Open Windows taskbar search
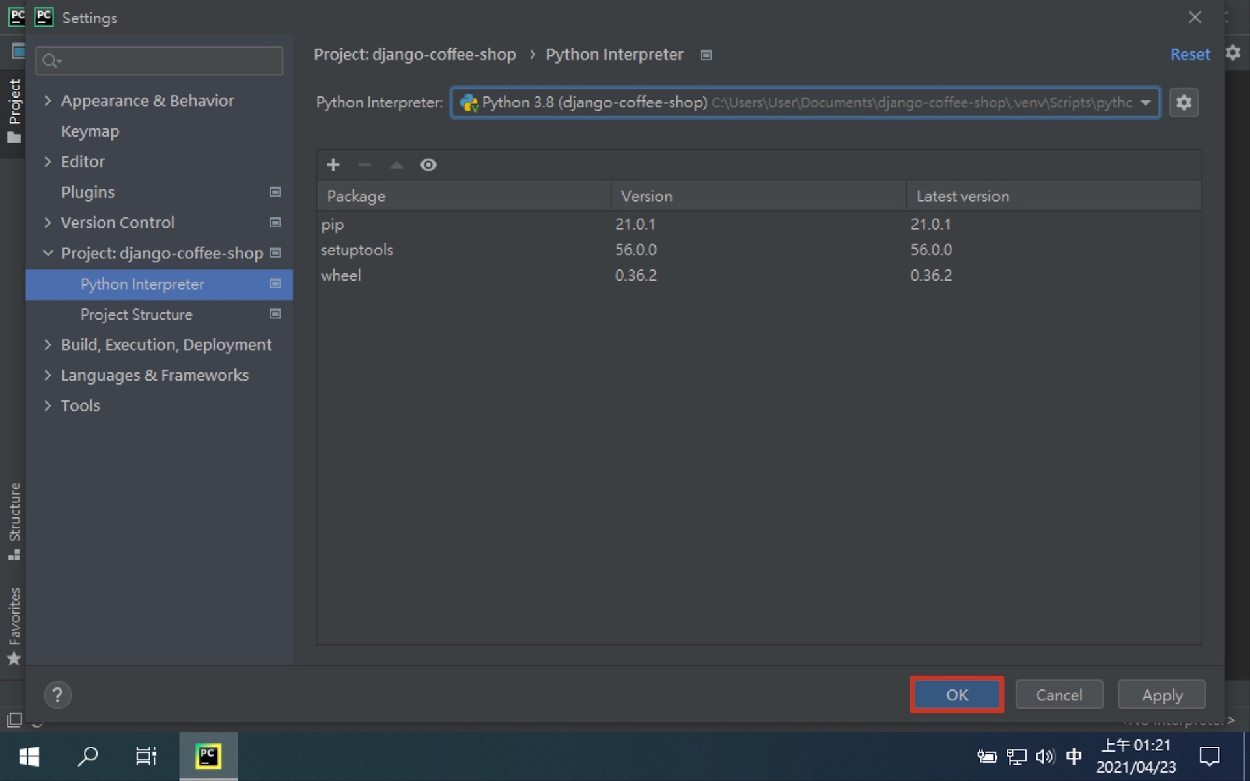 pos(88,756)
